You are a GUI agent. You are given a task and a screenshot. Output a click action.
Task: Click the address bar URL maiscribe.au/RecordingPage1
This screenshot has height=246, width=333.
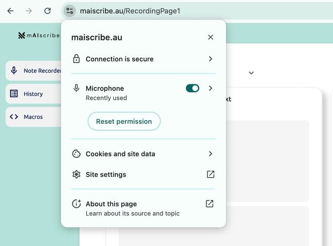coord(130,11)
